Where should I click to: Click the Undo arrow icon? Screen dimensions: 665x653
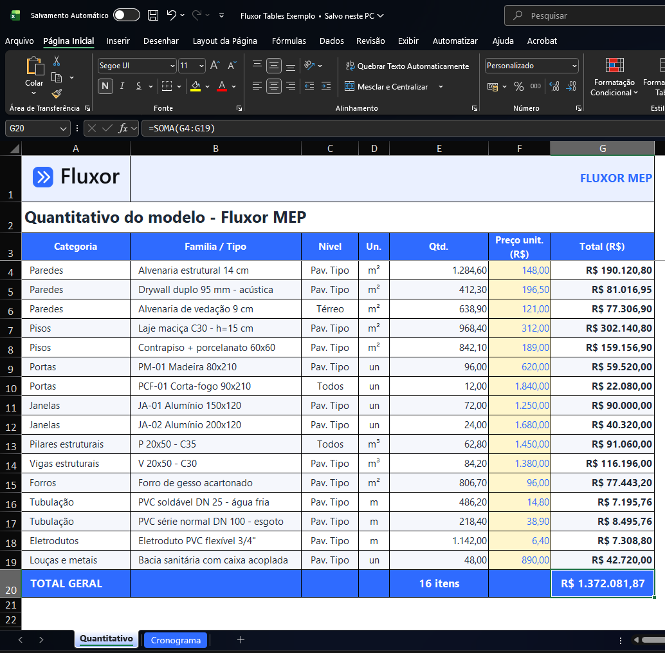[171, 15]
